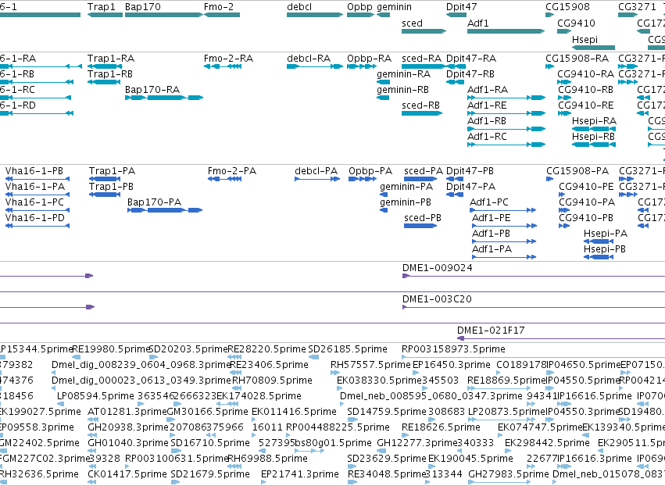The width and height of the screenshot is (665, 486).
Task: Click protein geminin-PB
Action: click(406, 202)
